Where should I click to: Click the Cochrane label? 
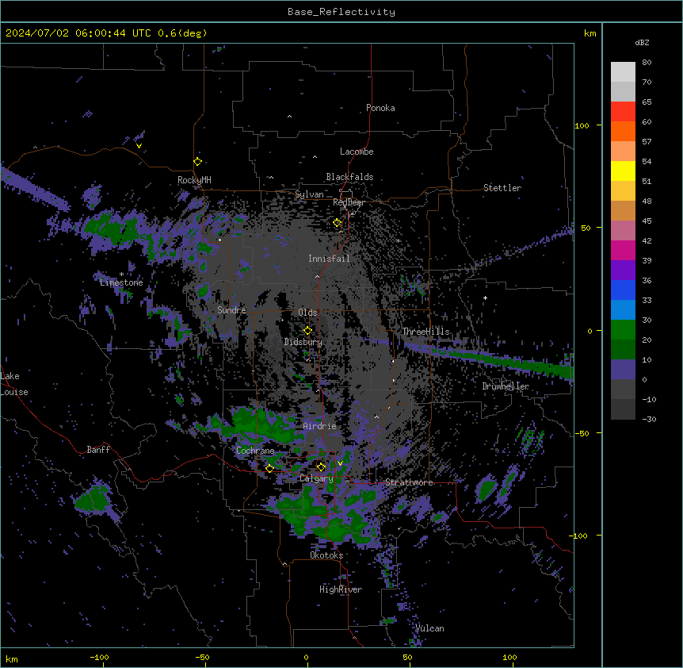(x=255, y=451)
